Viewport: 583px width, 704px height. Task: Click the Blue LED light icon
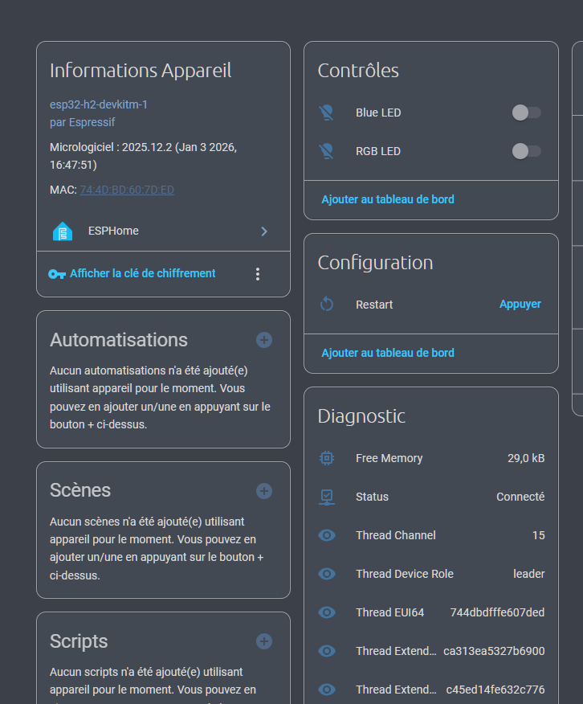pyautogui.click(x=326, y=113)
